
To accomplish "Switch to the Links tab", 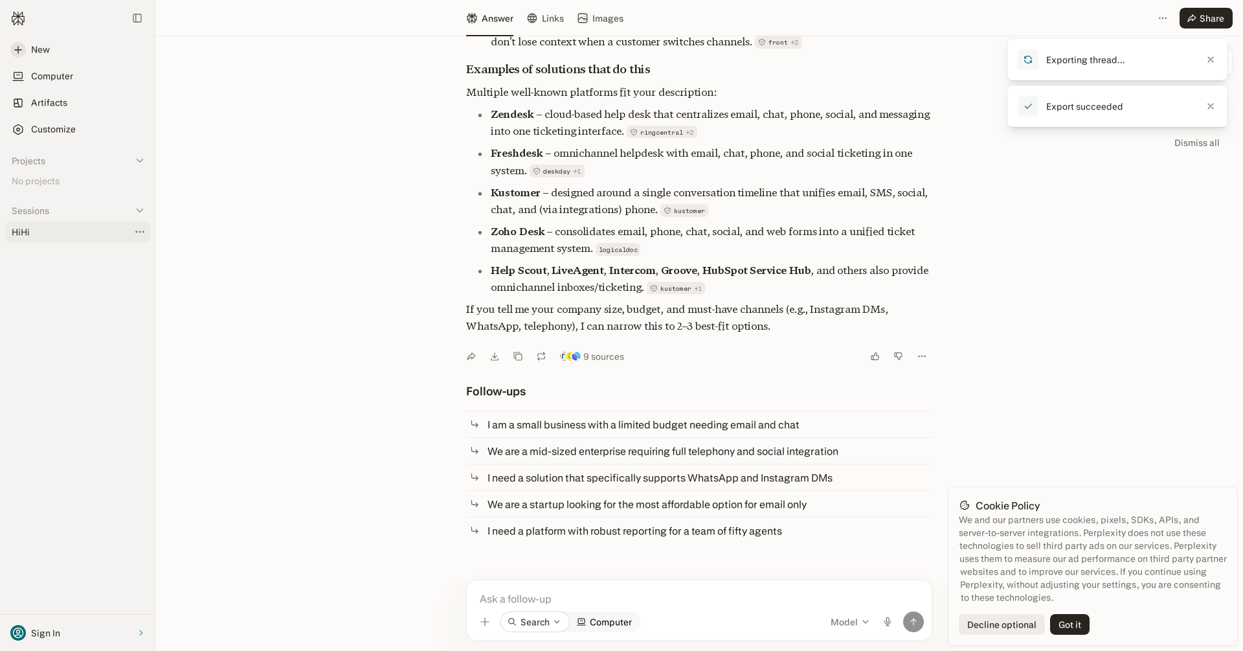I will [x=545, y=18].
